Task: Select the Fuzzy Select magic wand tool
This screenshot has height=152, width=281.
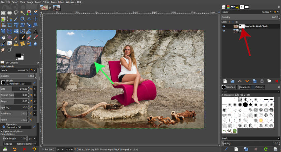Action: coord(22,13)
